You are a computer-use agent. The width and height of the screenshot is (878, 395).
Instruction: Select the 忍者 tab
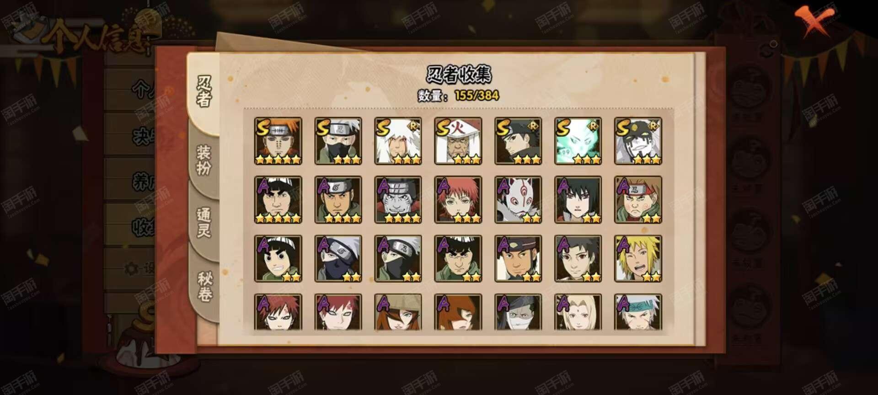tap(204, 91)
